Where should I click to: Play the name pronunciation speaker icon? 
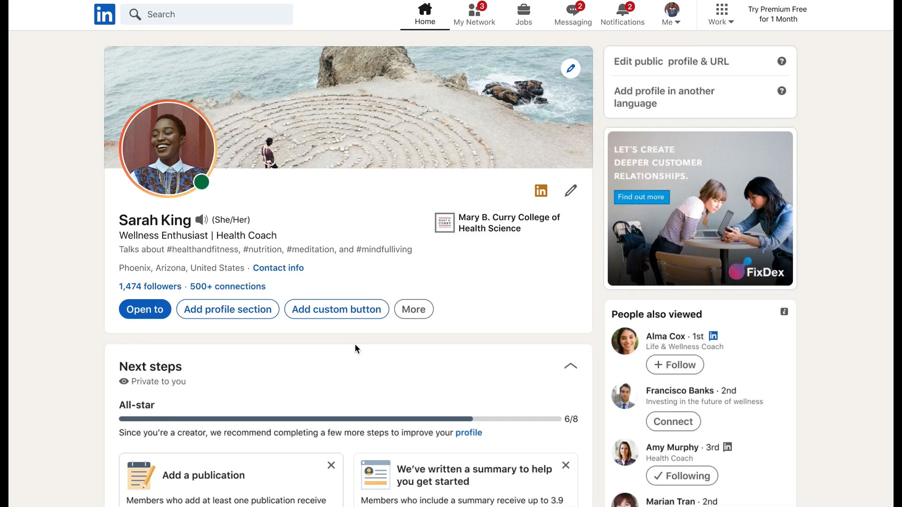coord(202,220)
